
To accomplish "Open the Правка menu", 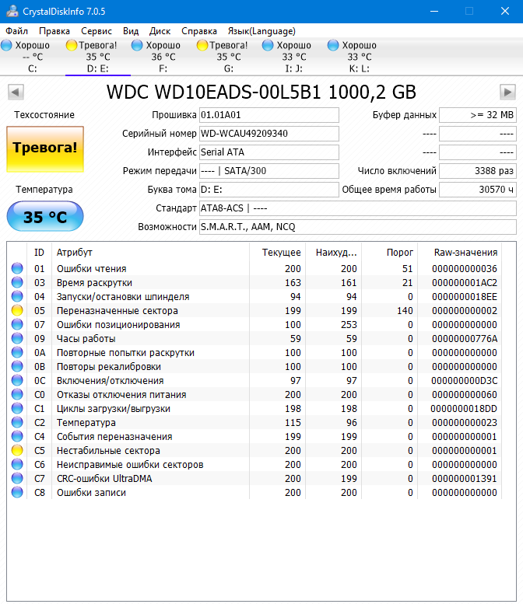I will click(54, 31).
